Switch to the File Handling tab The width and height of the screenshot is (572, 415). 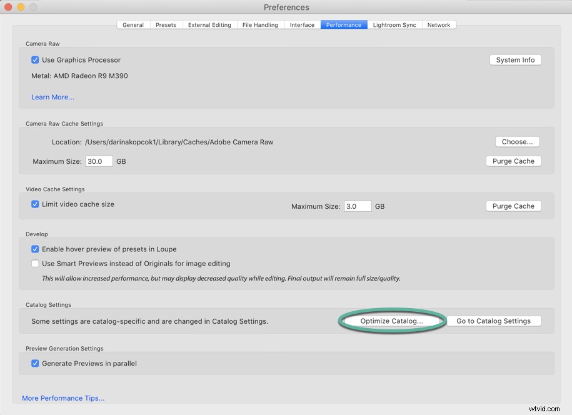tap(260, 24)
